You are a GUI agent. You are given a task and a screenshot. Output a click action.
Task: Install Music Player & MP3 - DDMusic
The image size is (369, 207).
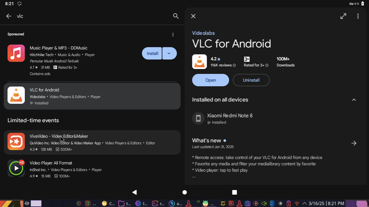tap(152, 53)
